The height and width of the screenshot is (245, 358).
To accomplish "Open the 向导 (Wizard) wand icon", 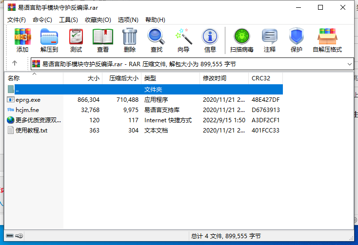I will (x=183, y=37).
